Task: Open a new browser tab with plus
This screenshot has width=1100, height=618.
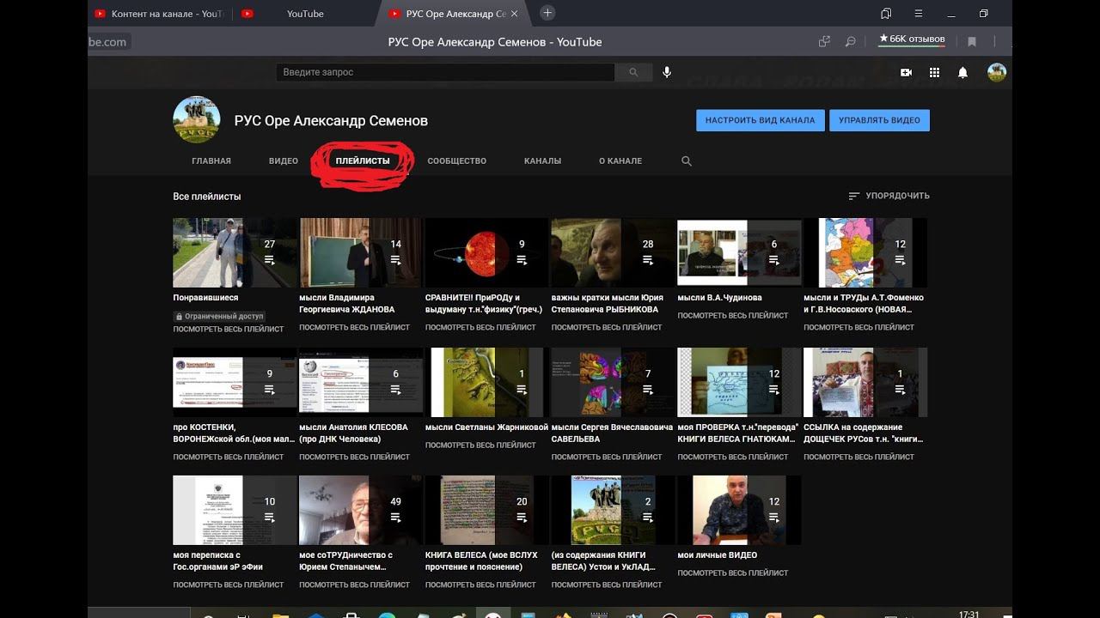Action: point(547,13)
